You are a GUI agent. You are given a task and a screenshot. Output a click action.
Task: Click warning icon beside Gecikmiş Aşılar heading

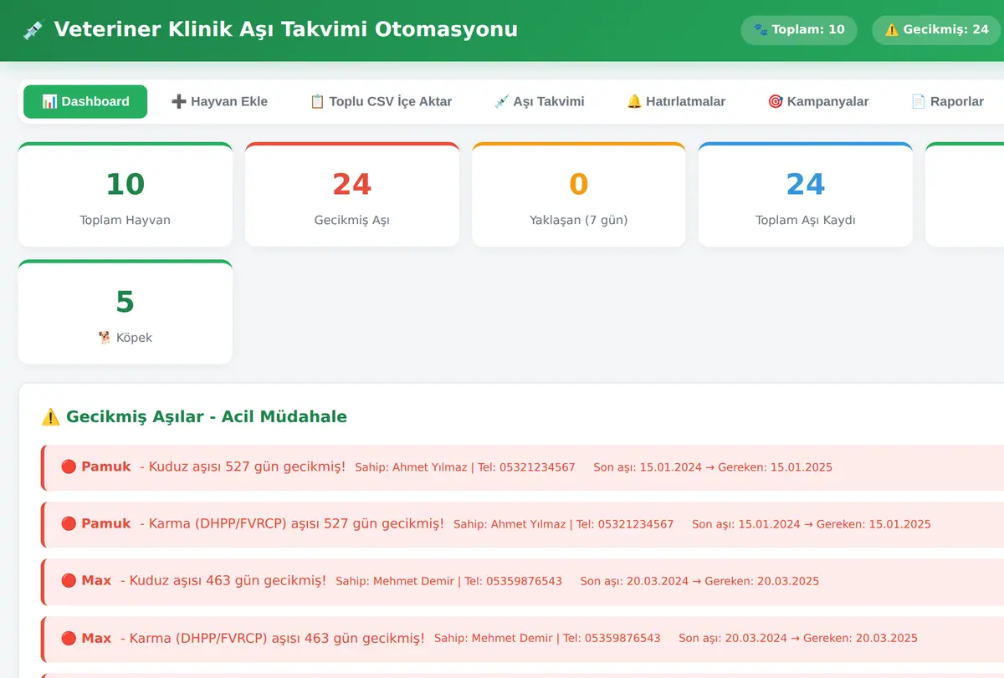[51, 416]
